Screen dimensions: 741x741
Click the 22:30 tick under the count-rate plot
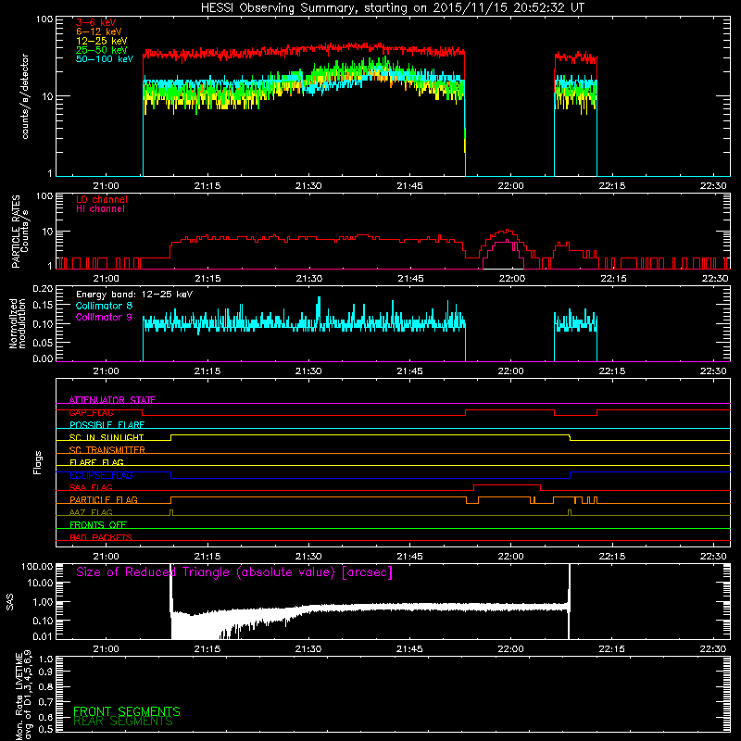pos(713,186)
